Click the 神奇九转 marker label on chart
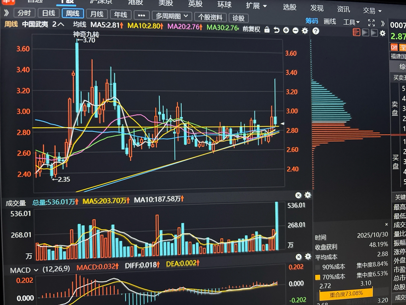 [x=86, y=35]
